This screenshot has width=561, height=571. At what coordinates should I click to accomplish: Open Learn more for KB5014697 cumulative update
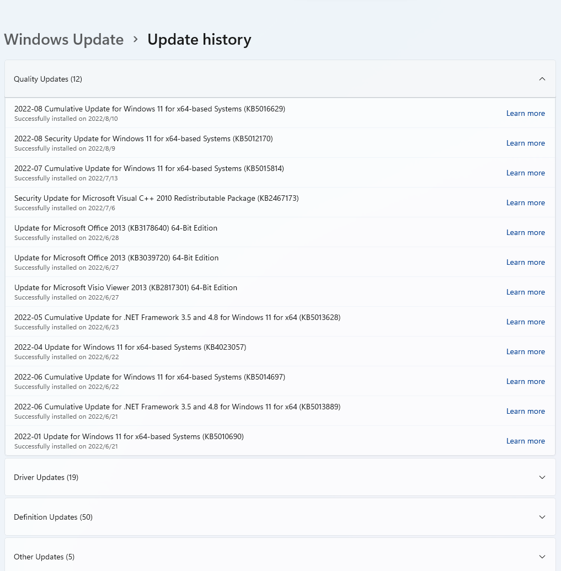tap(525, 381)
